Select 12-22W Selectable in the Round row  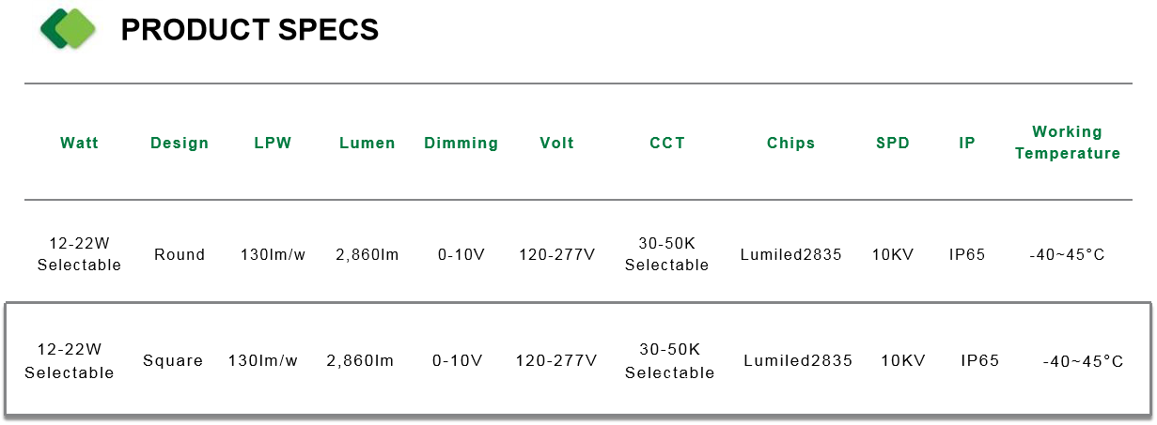[x=79, y=254]
